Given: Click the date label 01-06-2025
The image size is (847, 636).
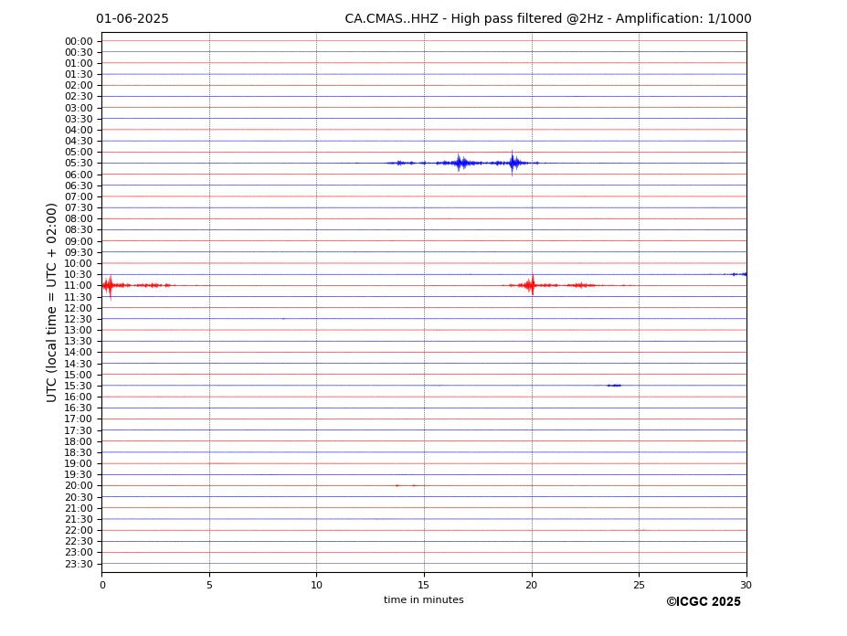Looking at the screenshot, I should pyautogui.click(x=132, y=19).
